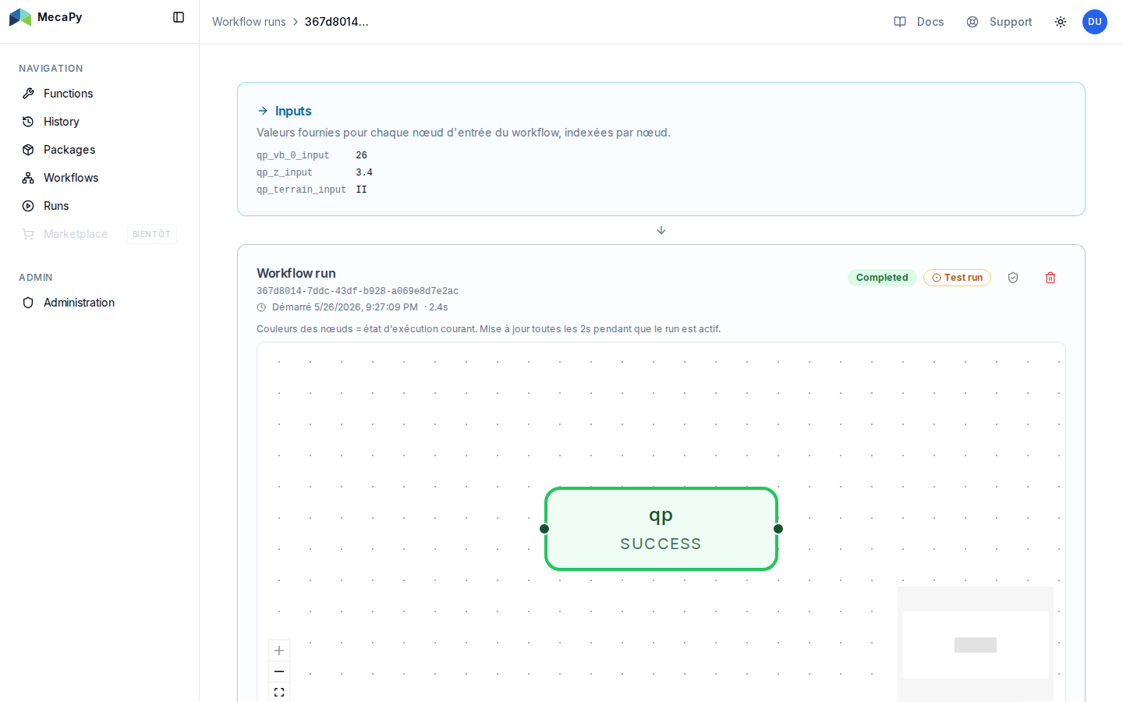The width and height of the screenshot is (1123, 702).
Task: Select the qp_terrain_input label
Action: coord(301,190)
